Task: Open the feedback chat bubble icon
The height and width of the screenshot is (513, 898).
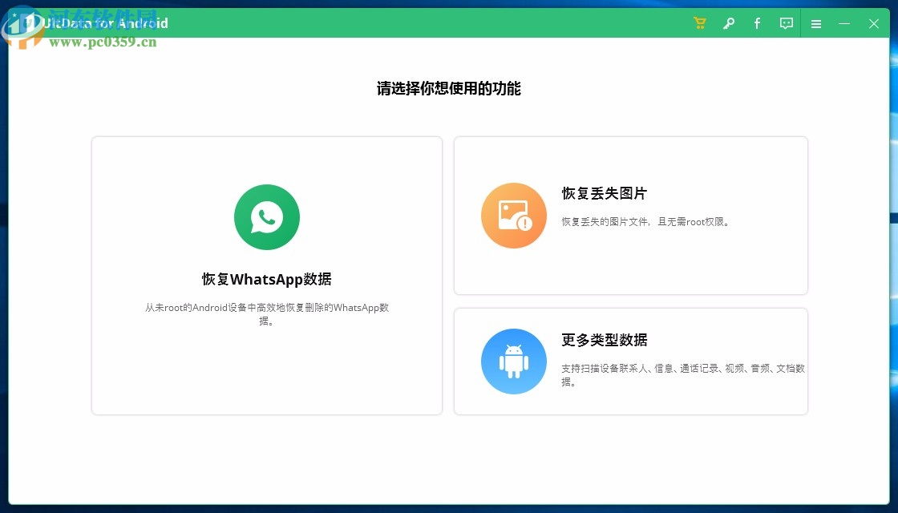Action: click(x=786, y=23)
